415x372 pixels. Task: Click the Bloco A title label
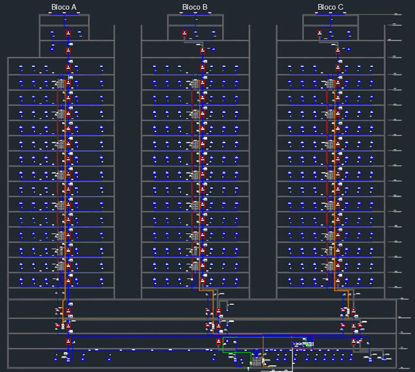[64, 7]
